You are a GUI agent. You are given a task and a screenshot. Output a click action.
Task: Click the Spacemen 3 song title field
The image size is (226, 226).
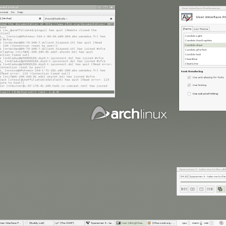(207, 176)
